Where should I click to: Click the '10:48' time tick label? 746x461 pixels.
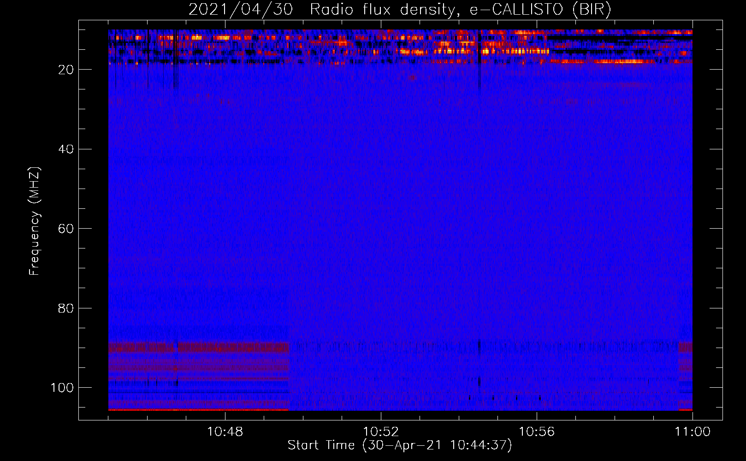click(225, 432)
